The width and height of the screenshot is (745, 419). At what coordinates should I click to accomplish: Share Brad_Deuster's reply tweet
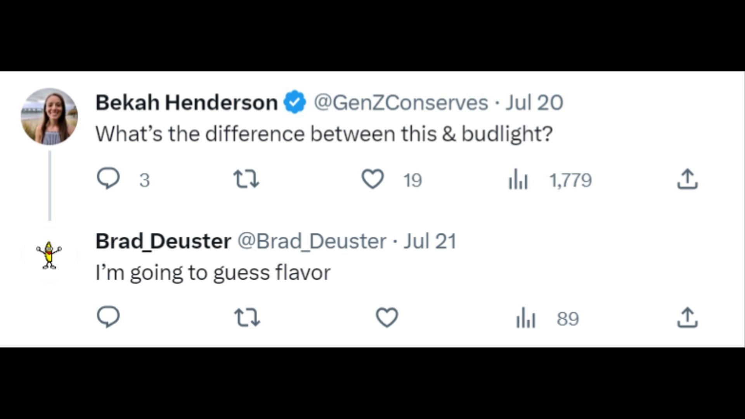[688, 317]
